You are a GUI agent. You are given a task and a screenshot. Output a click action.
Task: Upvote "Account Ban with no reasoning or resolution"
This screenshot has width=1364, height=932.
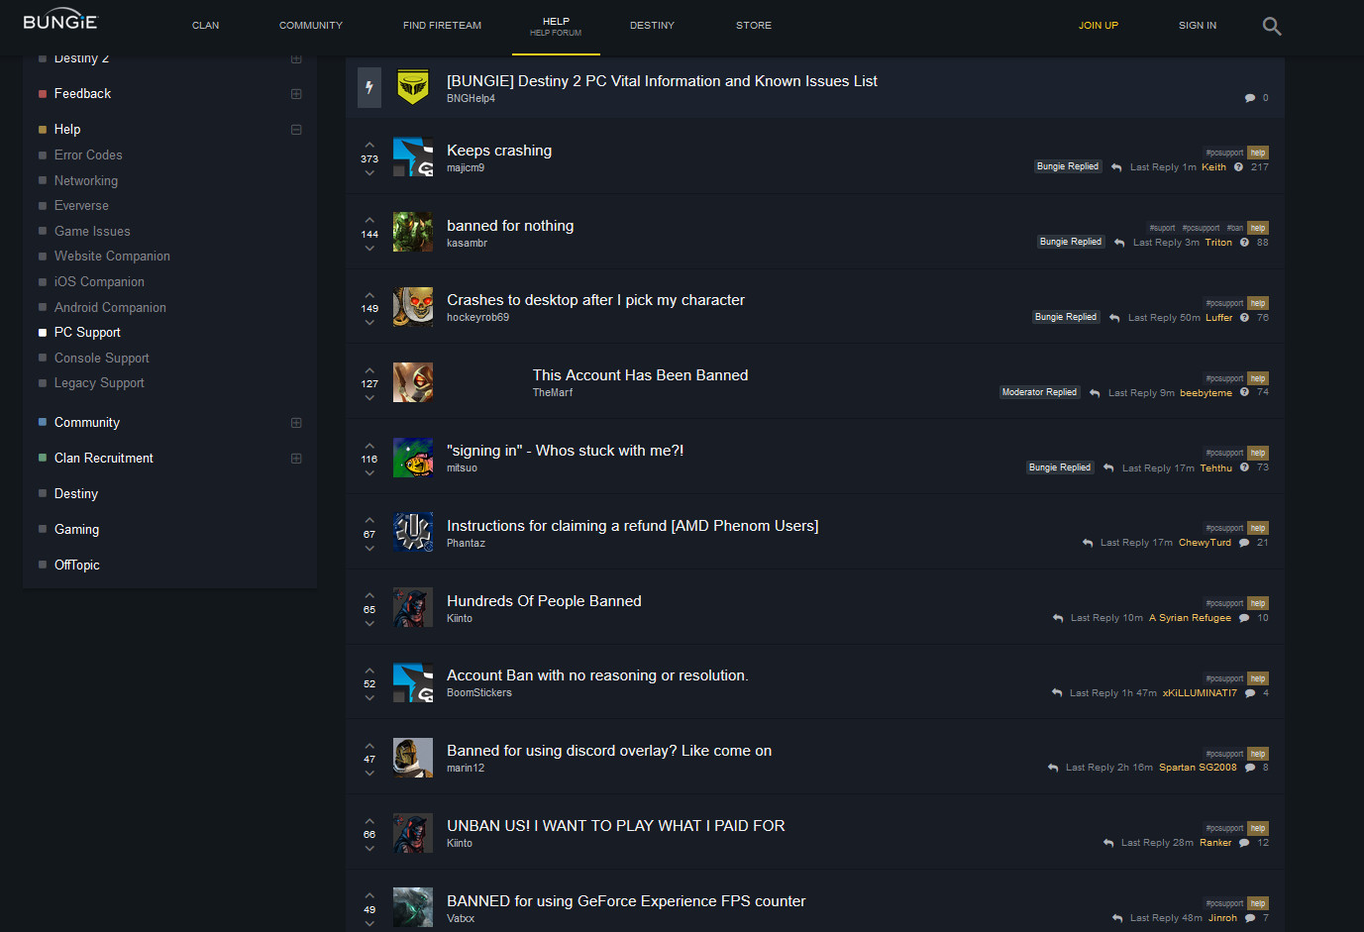(369, 671)
